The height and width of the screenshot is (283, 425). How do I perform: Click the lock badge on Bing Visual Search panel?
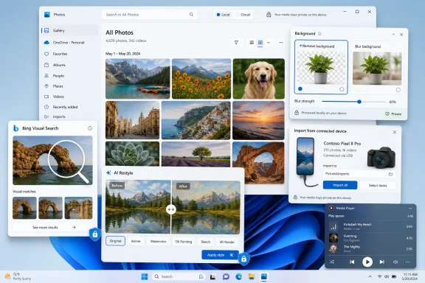[x=95, y=234]
